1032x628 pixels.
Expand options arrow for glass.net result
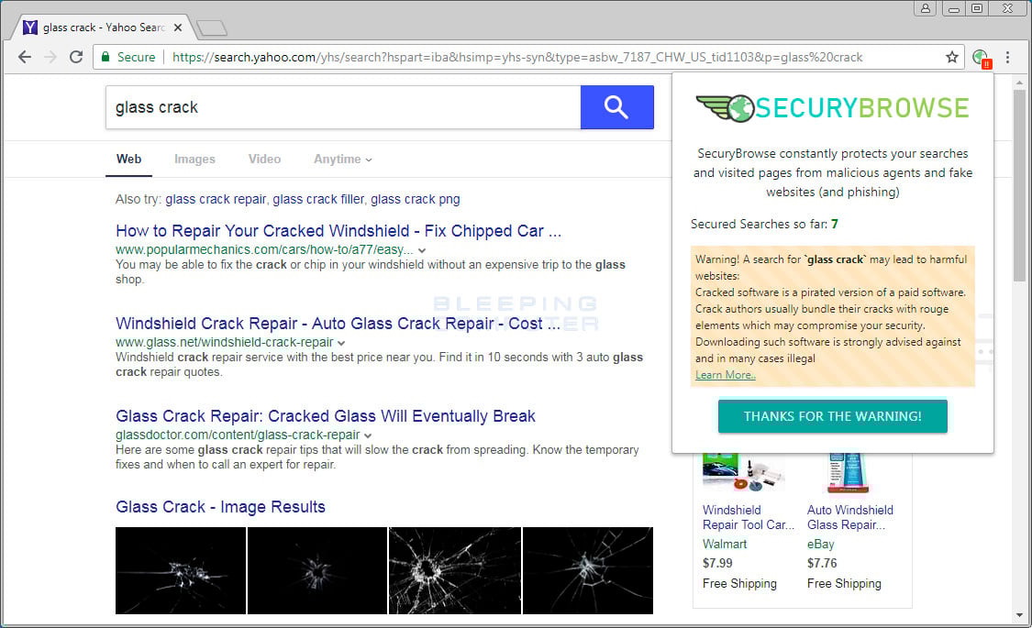(x=341, y=343)
